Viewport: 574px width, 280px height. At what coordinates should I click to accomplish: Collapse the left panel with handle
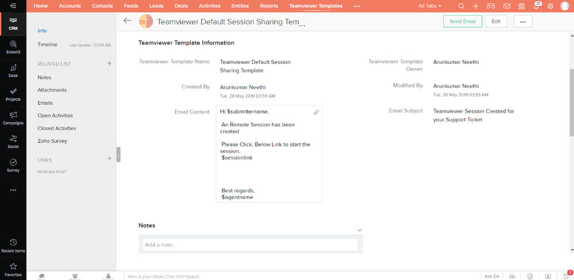pyautogui.click(x=118, y=155)
